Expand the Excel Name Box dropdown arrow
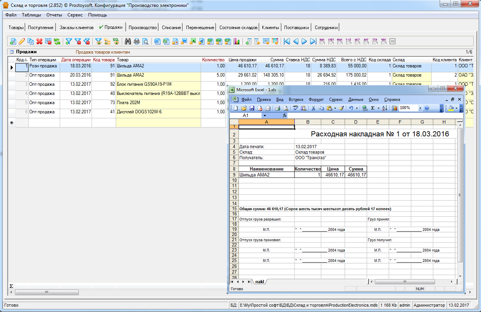 264,115
